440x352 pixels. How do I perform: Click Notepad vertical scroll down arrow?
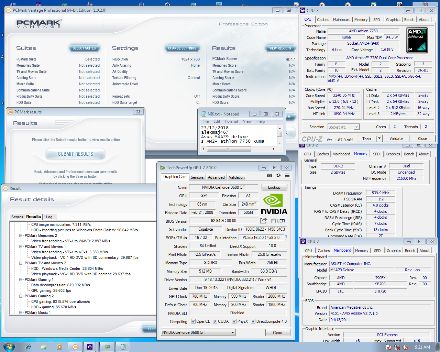coord(280,143)
